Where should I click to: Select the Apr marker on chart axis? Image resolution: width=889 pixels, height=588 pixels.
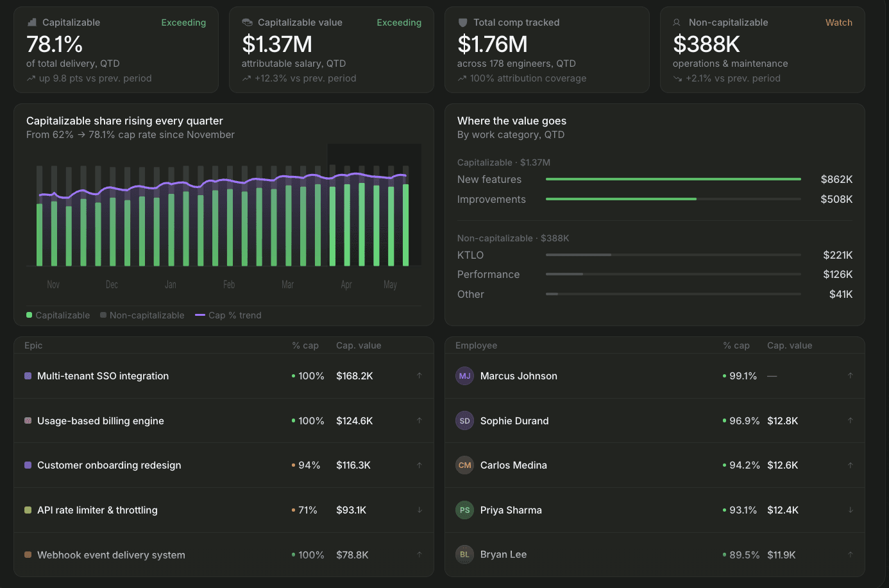tap(346, 284)
